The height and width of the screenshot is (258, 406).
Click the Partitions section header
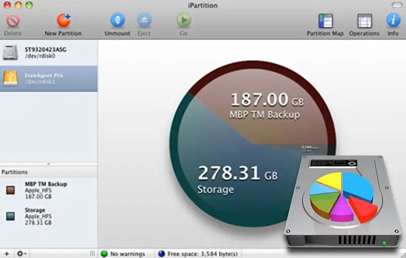[x=49, y=172]
